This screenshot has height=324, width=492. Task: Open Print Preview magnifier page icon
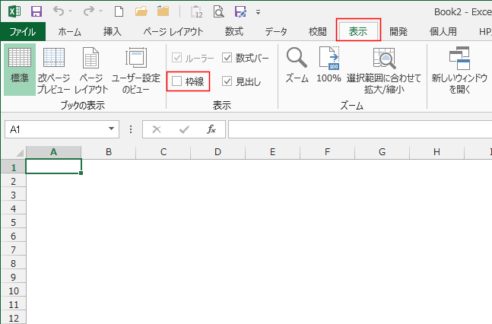pyautogui.click(x=218, y=12)
